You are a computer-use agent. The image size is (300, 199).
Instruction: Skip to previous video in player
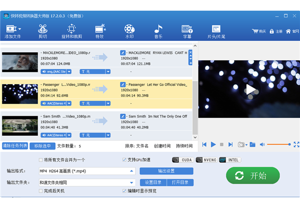[204, 145]
